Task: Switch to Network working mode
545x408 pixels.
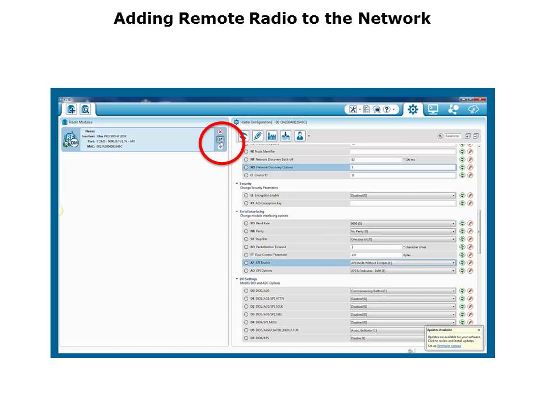Action: point(453,109)
